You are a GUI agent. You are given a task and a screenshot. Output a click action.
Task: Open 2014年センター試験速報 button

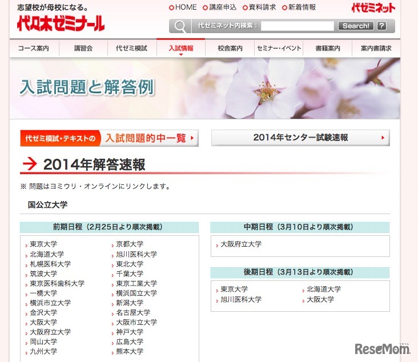point(300,138)
